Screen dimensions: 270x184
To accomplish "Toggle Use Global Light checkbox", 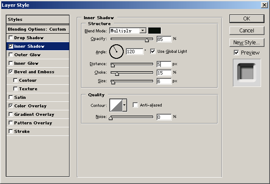I will (153, 51).
